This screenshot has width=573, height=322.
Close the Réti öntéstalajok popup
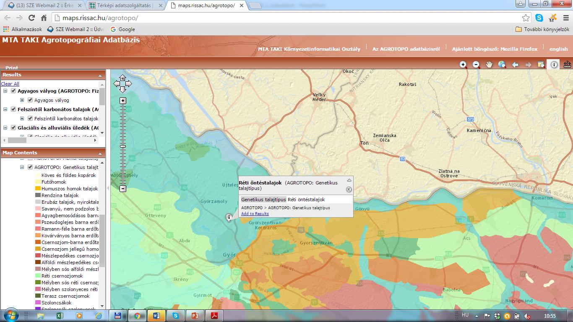pos(349,189)
